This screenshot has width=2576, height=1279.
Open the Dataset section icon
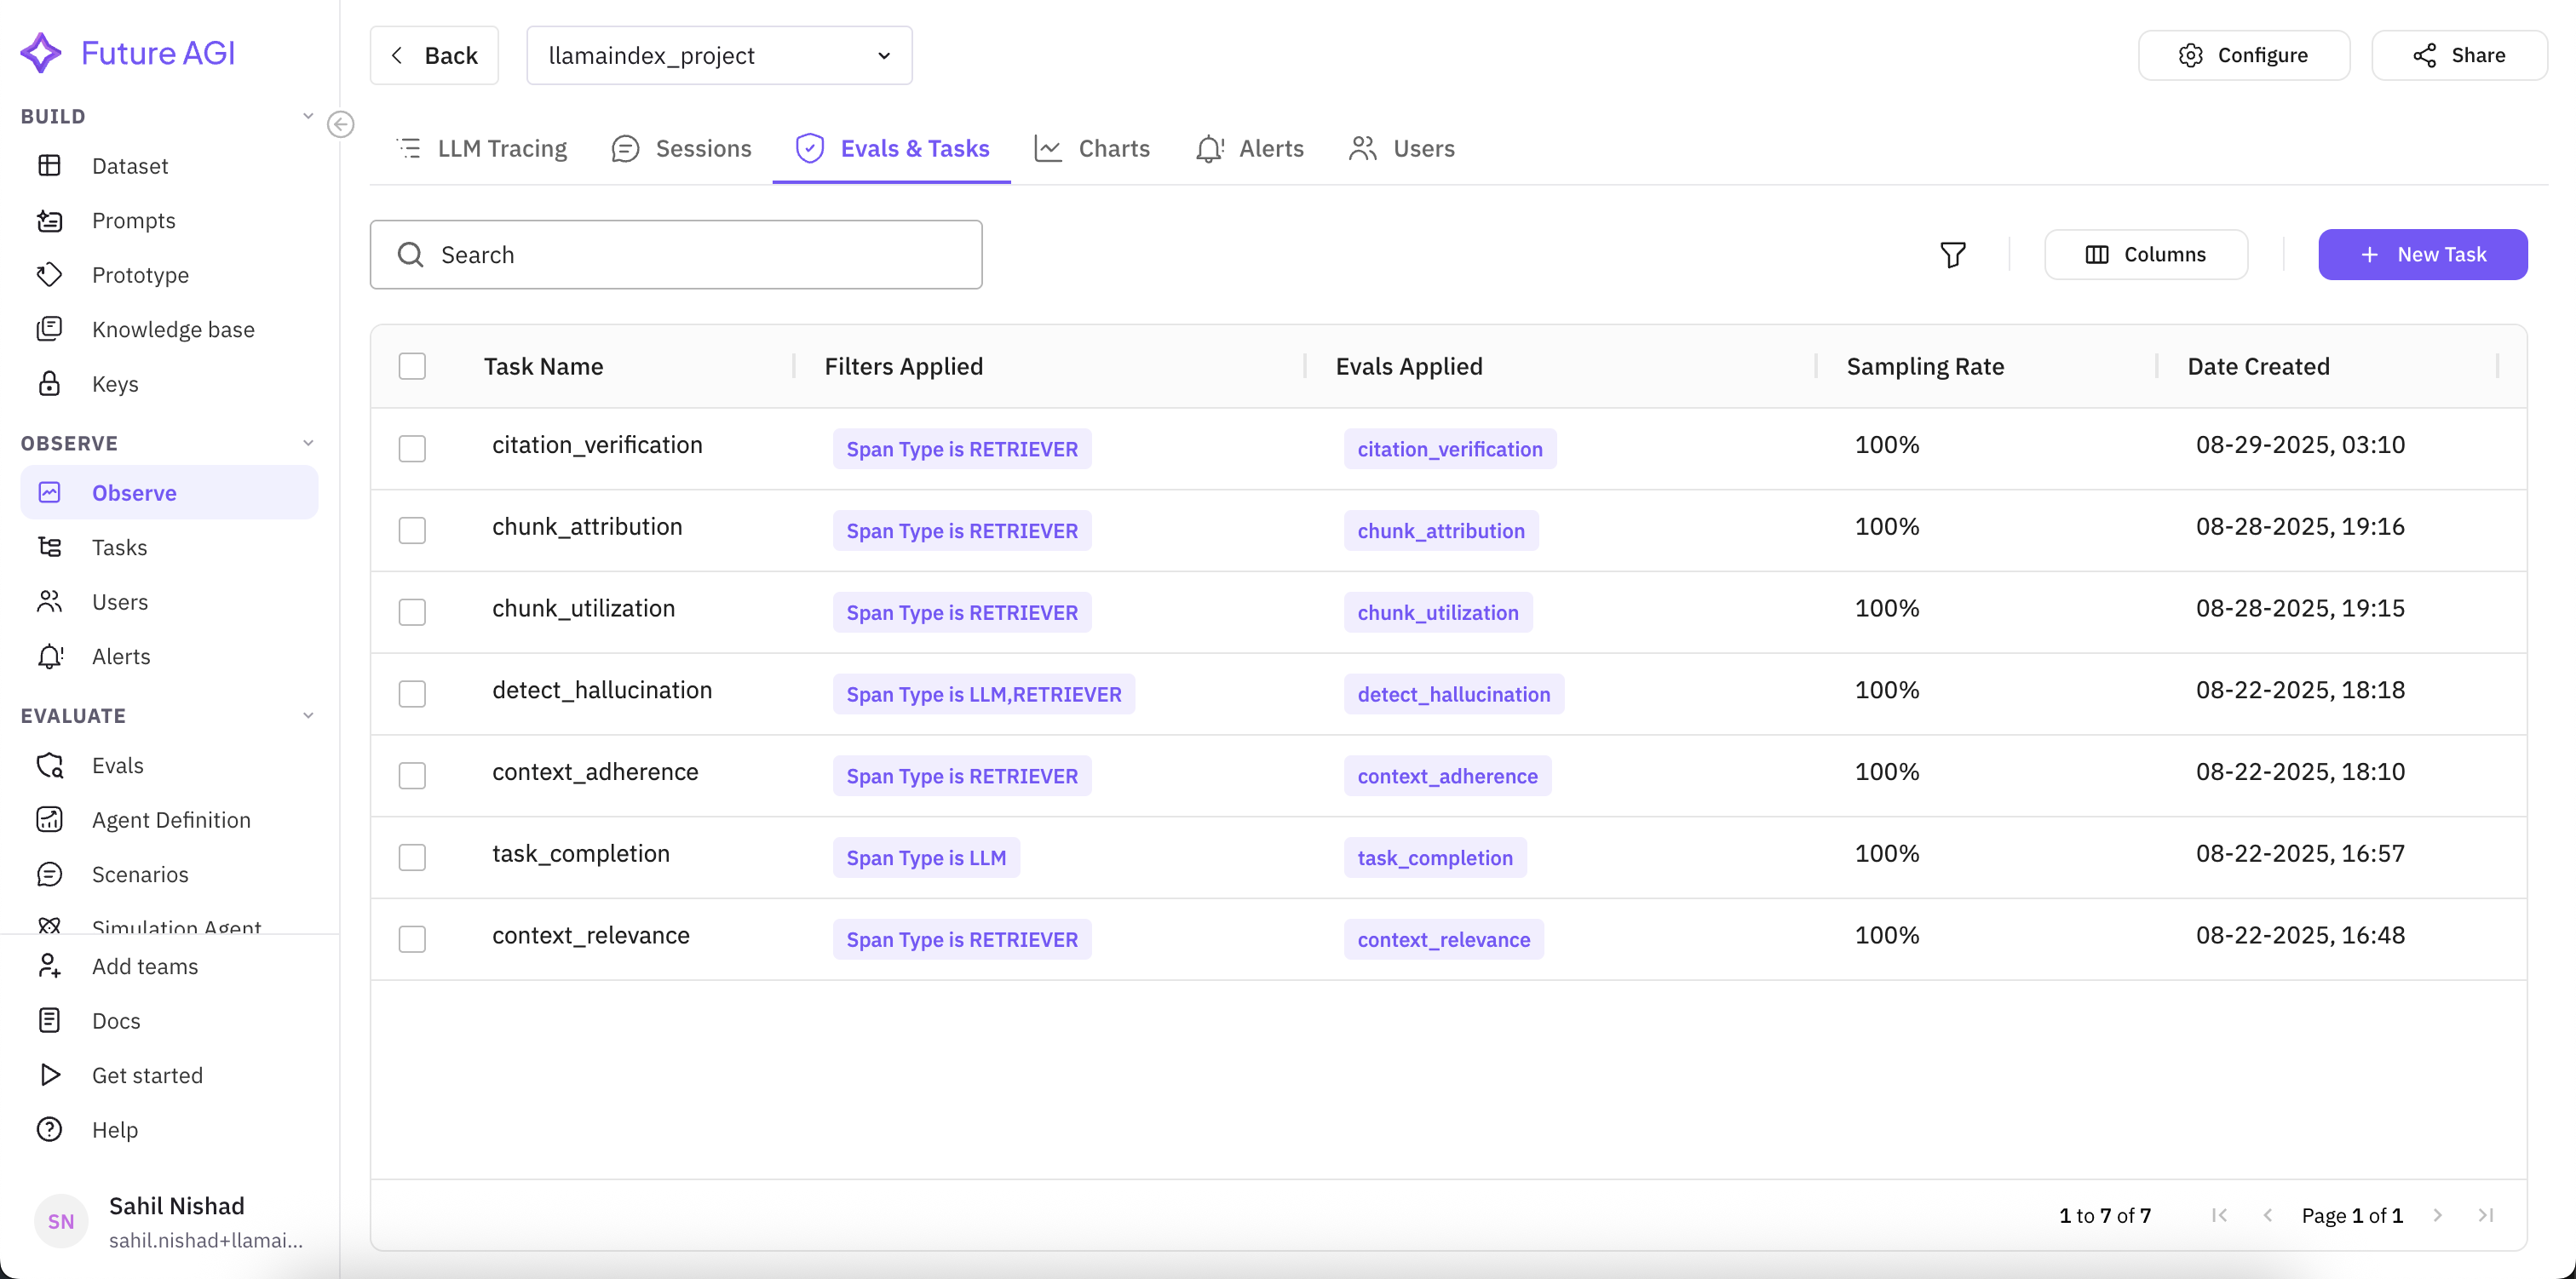pyautogui.click(x=51, y=165)
